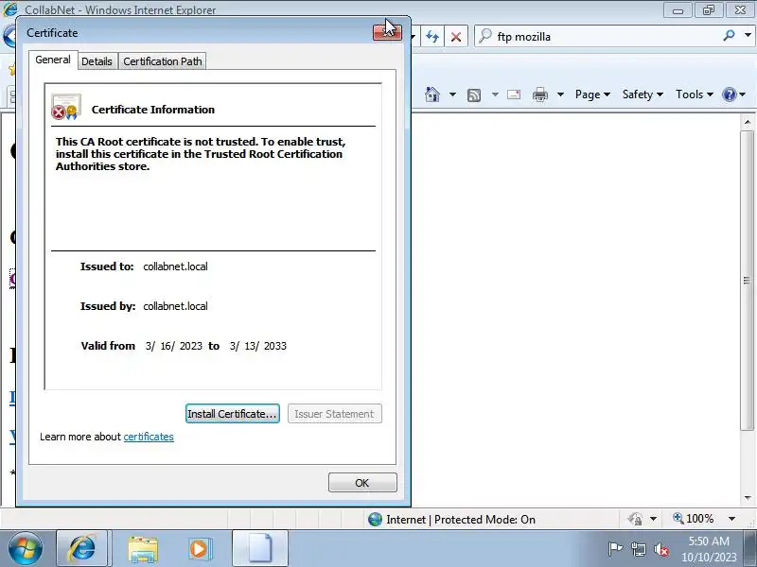Viewport: 757px width, 567px height.
Task: Click the Refresh icon in IE toolbar
Action: coord(432,37)
